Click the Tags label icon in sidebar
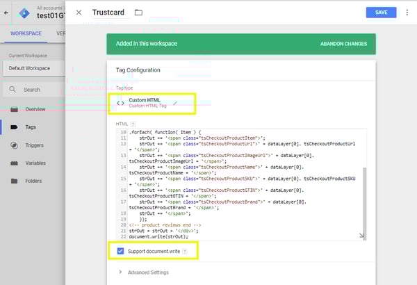Viewport: 417px width, 285px height. point(14,127)
